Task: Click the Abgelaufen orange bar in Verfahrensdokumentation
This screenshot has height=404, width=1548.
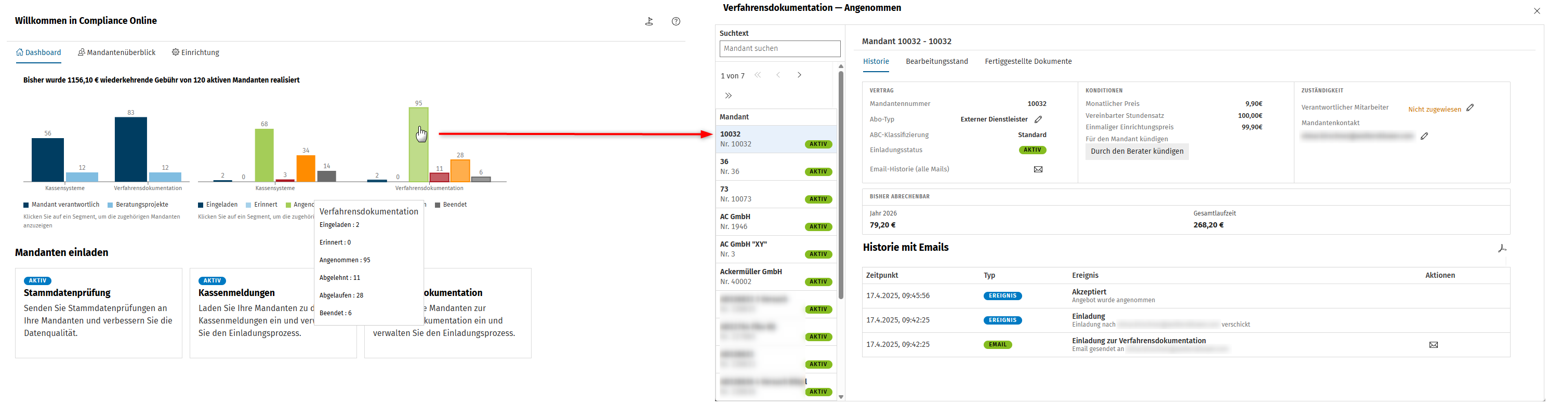Action: [460, 170]
